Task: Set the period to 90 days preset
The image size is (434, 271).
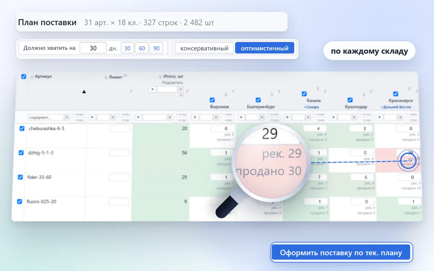Action: pyautogui.click(x=156, y=48)
